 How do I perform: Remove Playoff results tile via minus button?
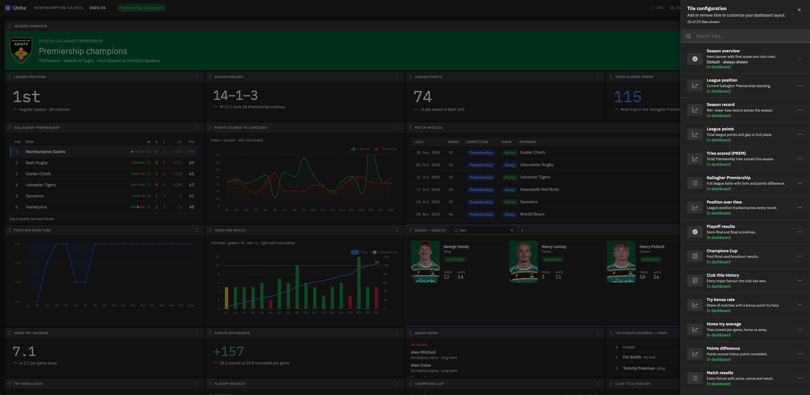click(x=800, y=232)
